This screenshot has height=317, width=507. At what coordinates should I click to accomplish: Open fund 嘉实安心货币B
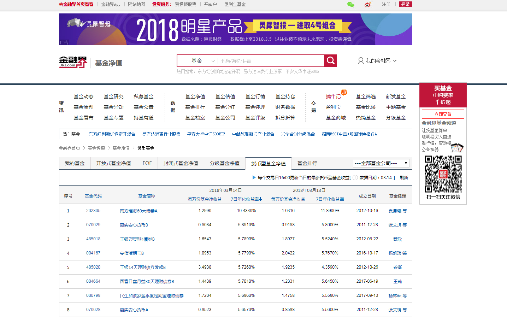(x=134, y=225)
